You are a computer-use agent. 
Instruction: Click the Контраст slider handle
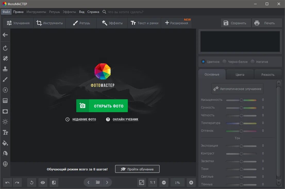241,154
